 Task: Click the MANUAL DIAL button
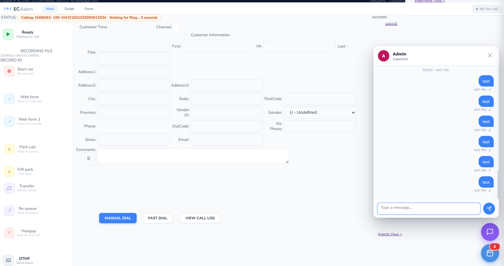[118, 218]
